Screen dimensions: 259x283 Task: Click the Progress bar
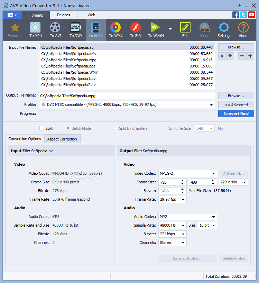click(x=127, y=114)
